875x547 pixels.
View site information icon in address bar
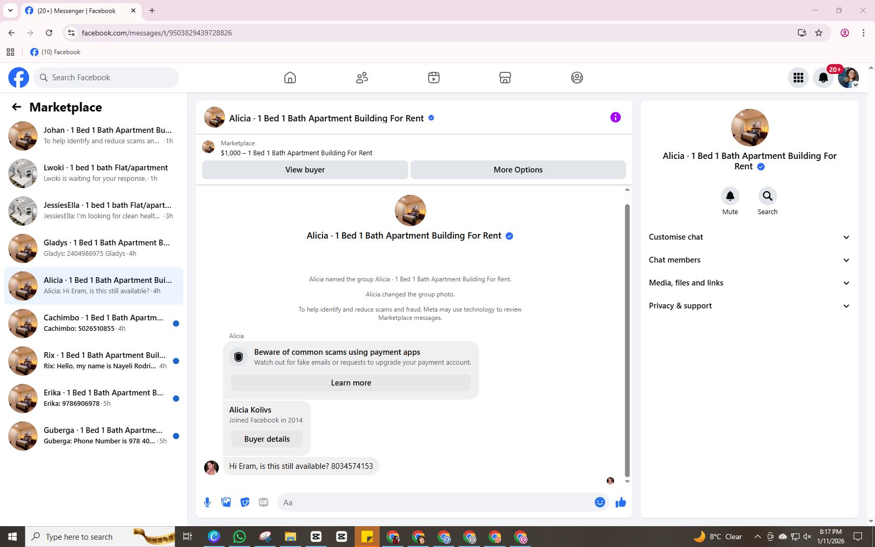pyautogui.click(x=71, y=33)
